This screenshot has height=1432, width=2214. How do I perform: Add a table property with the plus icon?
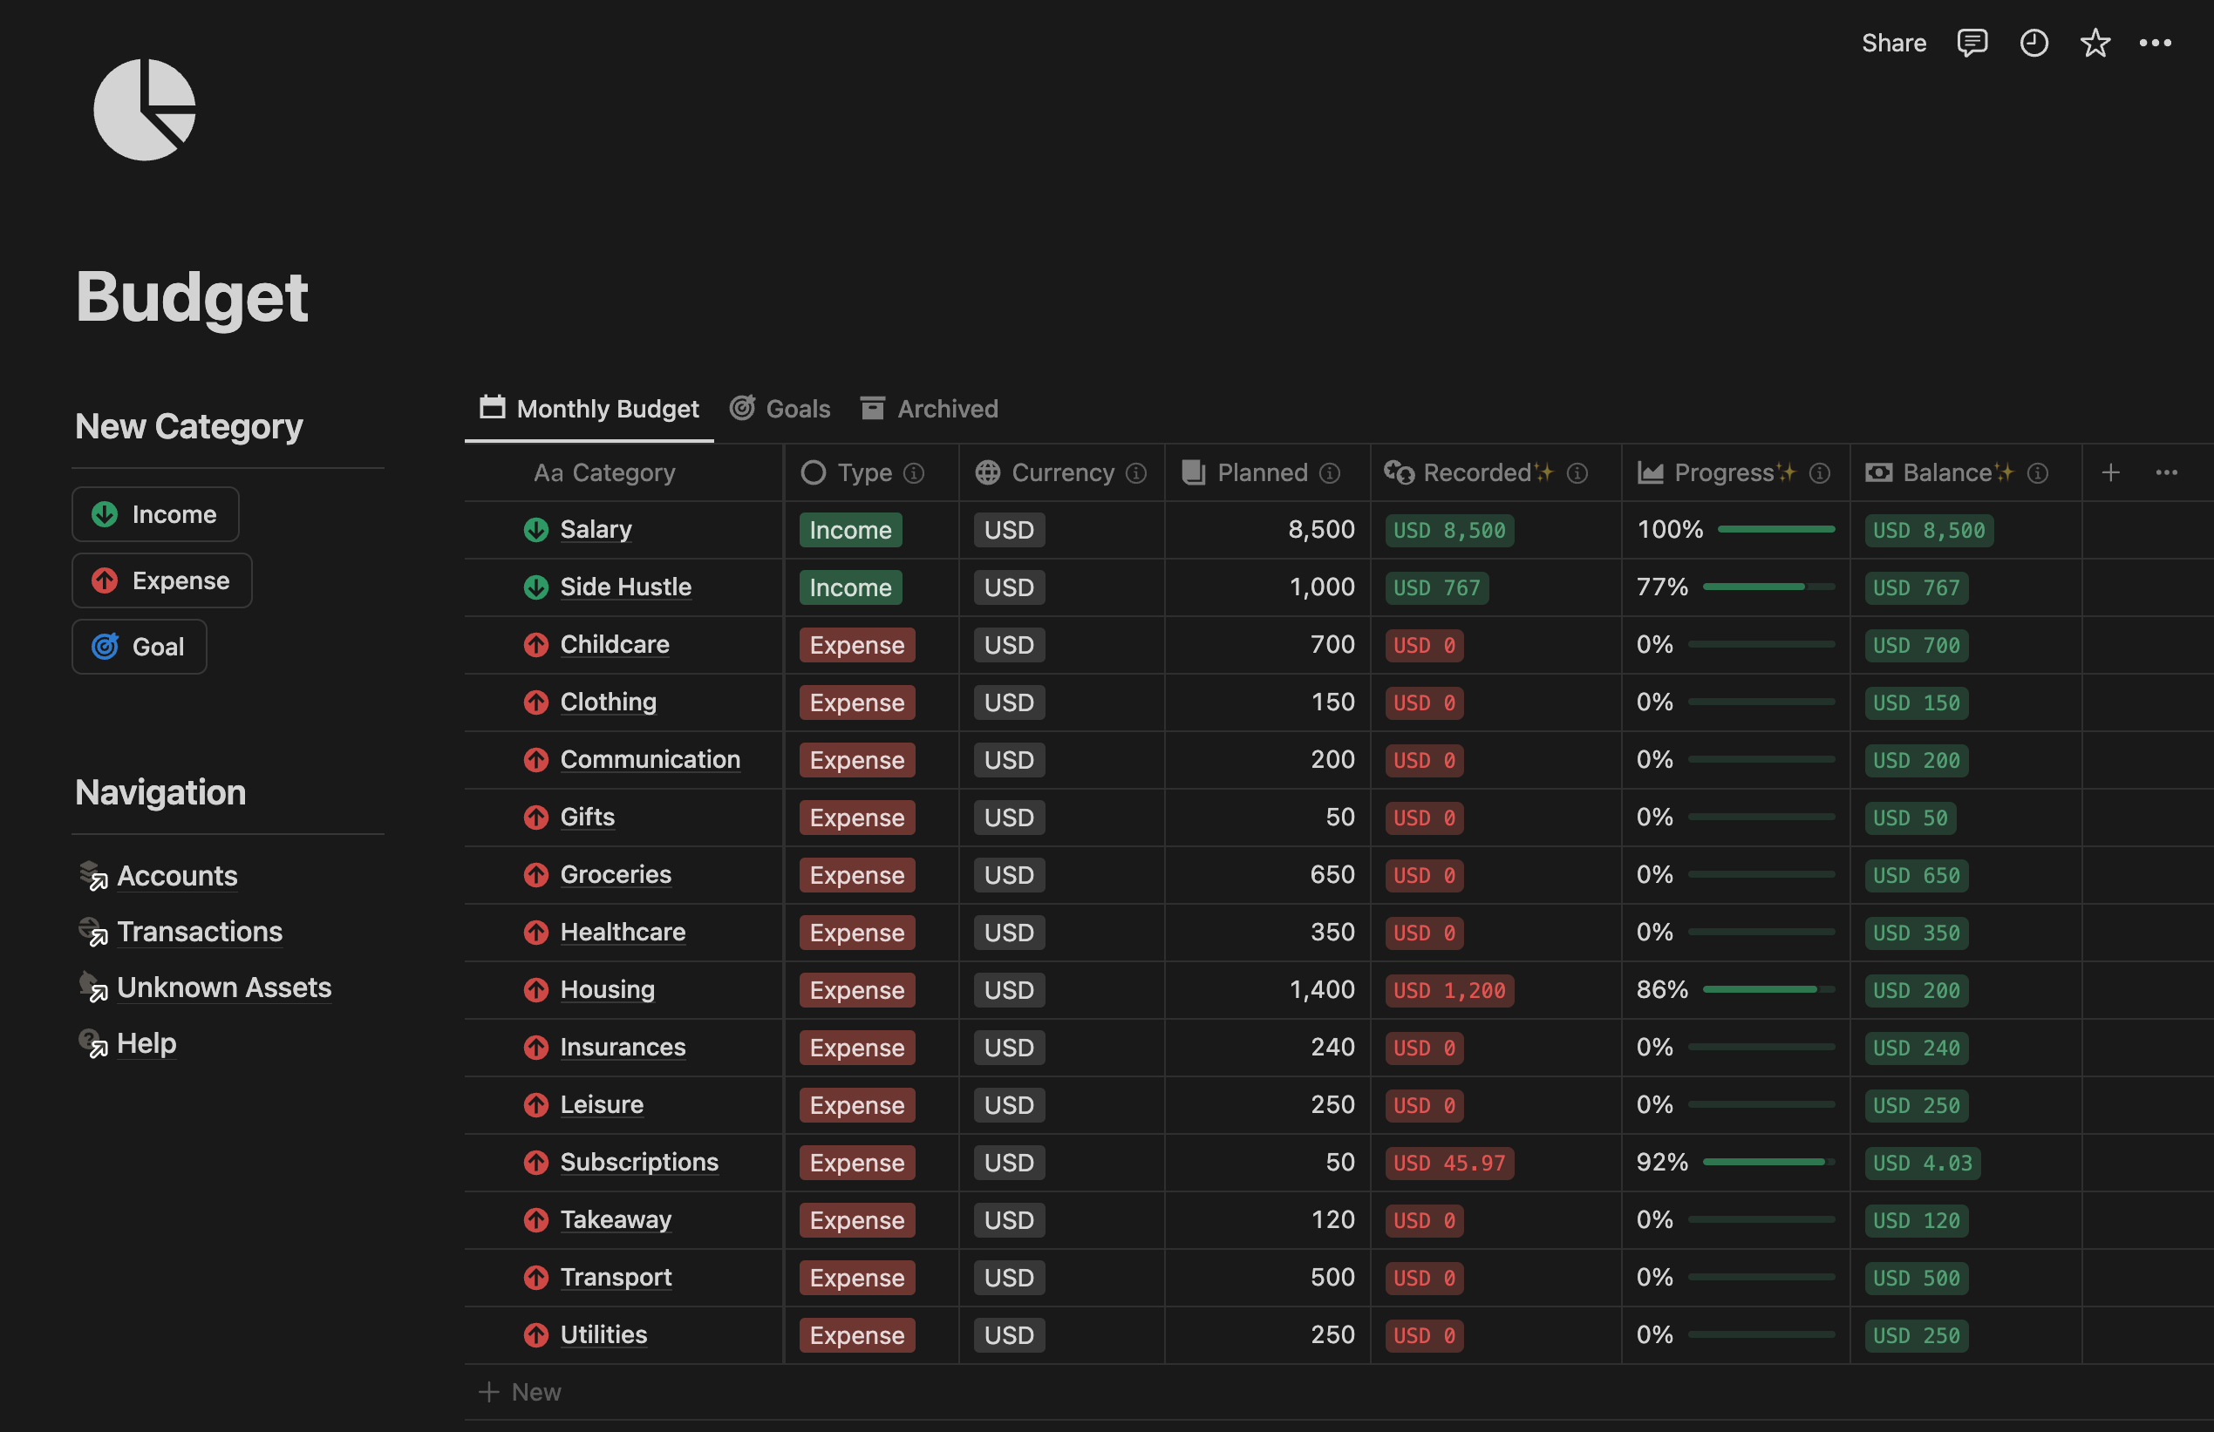tap(2112, 472)
